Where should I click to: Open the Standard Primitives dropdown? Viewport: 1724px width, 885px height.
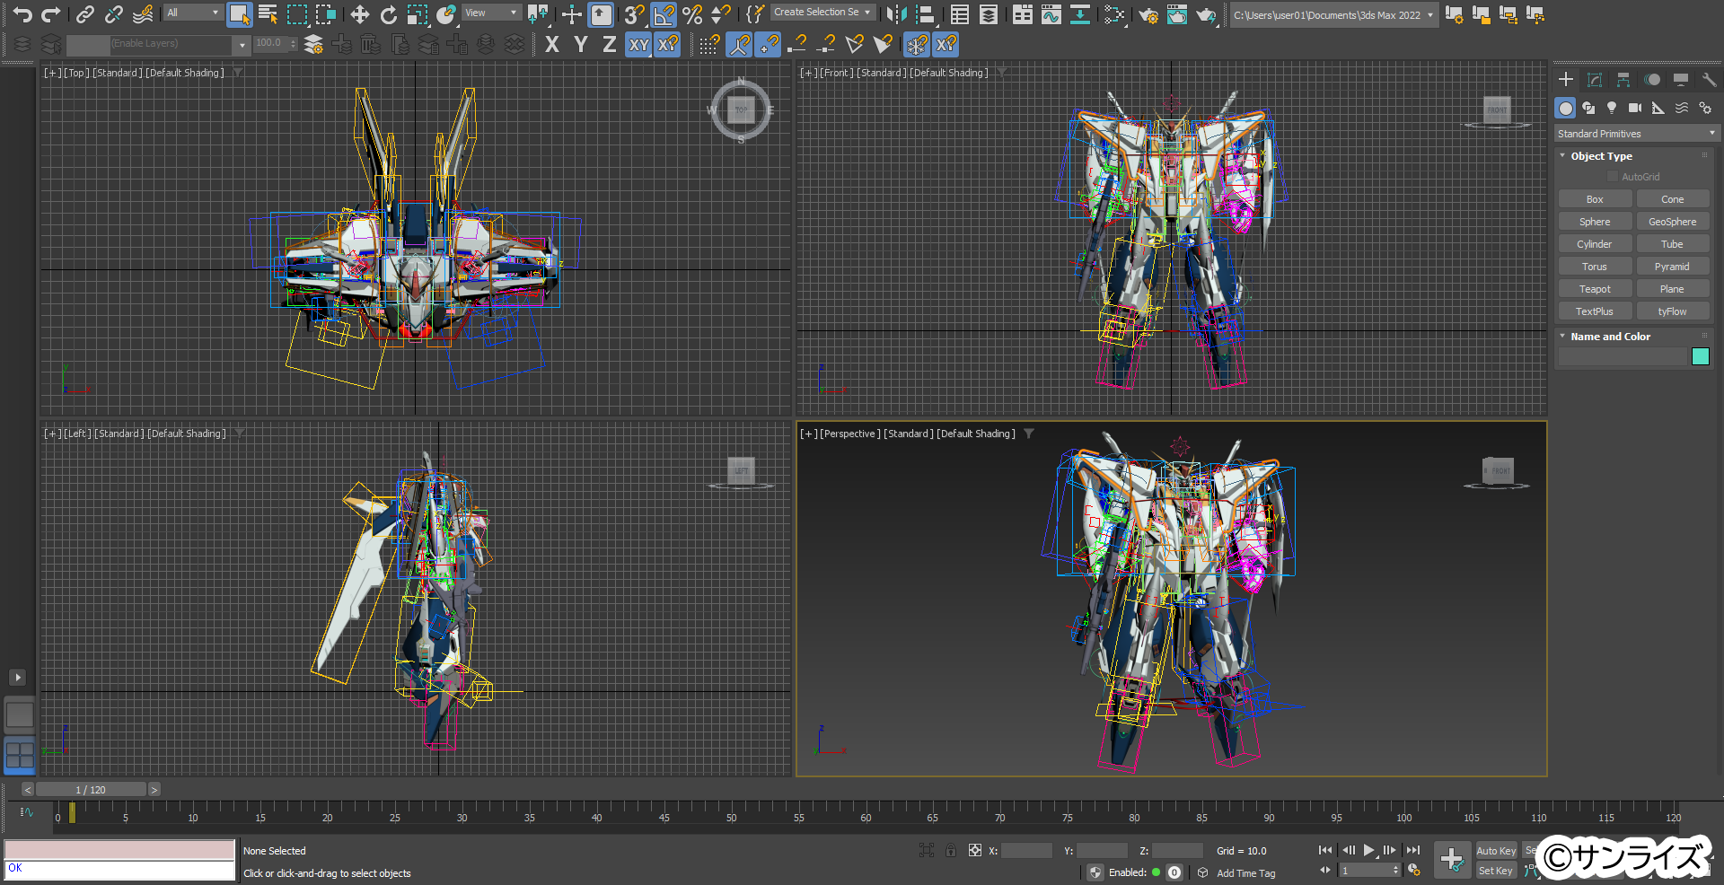[1636, 134]
